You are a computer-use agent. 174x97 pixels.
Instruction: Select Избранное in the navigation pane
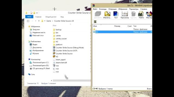point(34,26)
